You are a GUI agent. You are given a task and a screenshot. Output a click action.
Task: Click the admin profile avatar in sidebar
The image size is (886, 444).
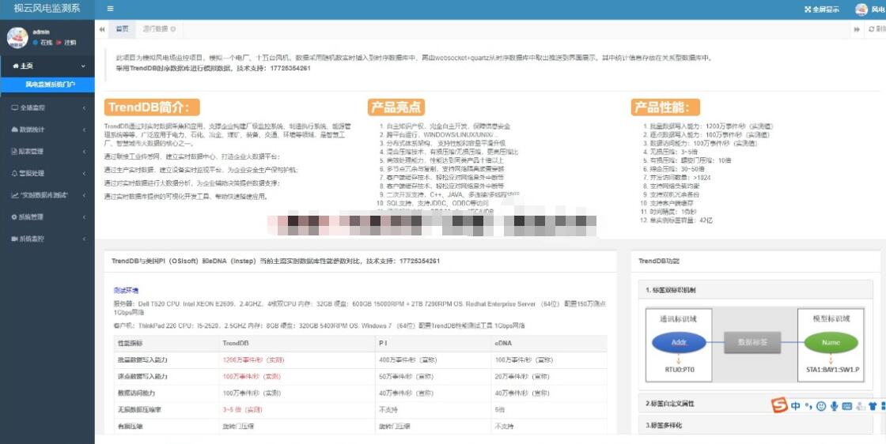pos(17,37)
